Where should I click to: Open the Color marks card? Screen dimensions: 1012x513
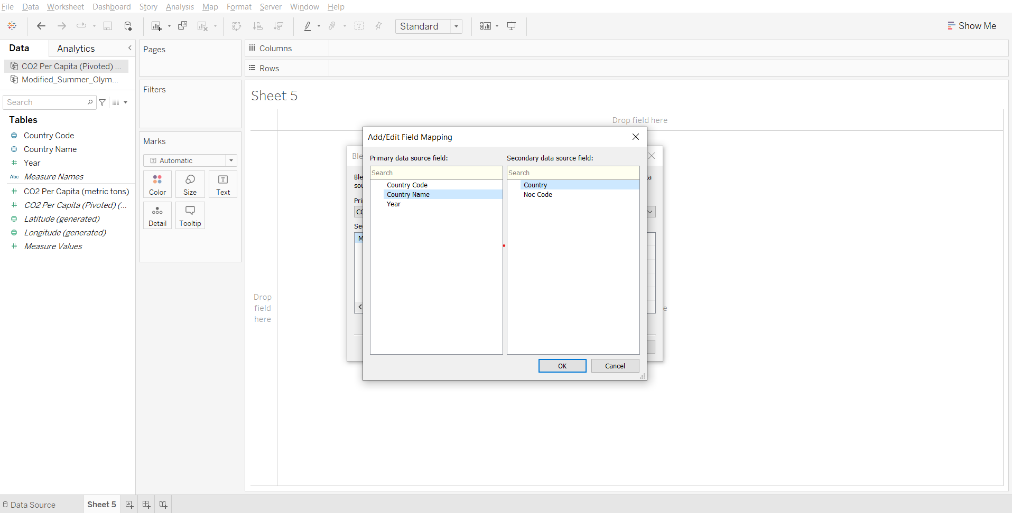(x=157, y=184)
